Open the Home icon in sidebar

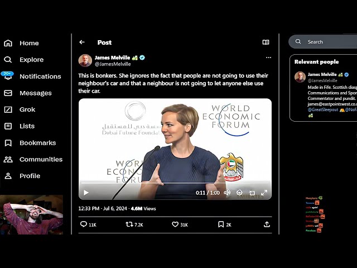(8, 43)
